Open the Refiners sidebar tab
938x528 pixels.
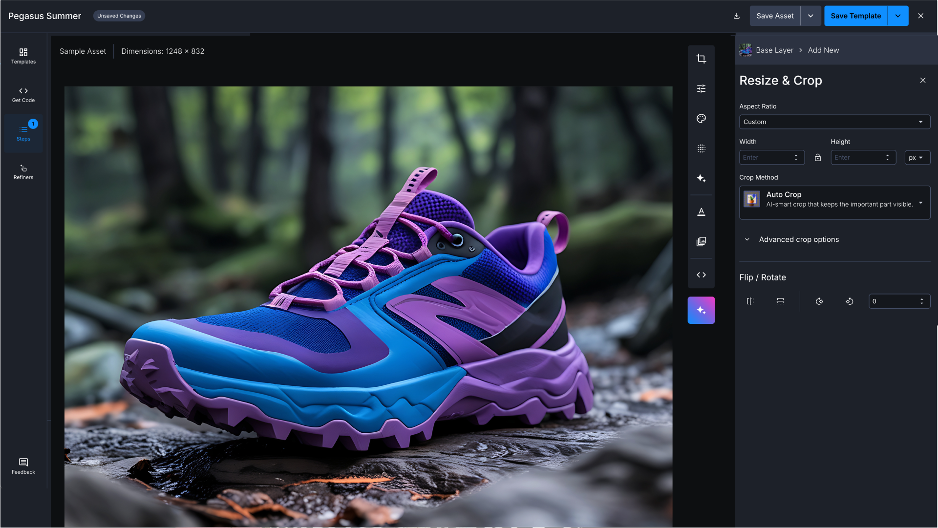tap(23, 172)
